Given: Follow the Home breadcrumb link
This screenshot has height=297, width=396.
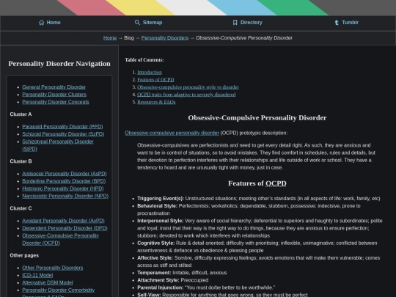Looking at the screenshot, I should click(110, 38).
